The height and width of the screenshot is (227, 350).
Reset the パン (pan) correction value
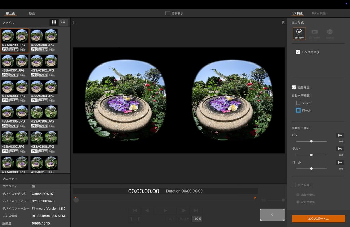pyautogui.click(x=340, y=135)
